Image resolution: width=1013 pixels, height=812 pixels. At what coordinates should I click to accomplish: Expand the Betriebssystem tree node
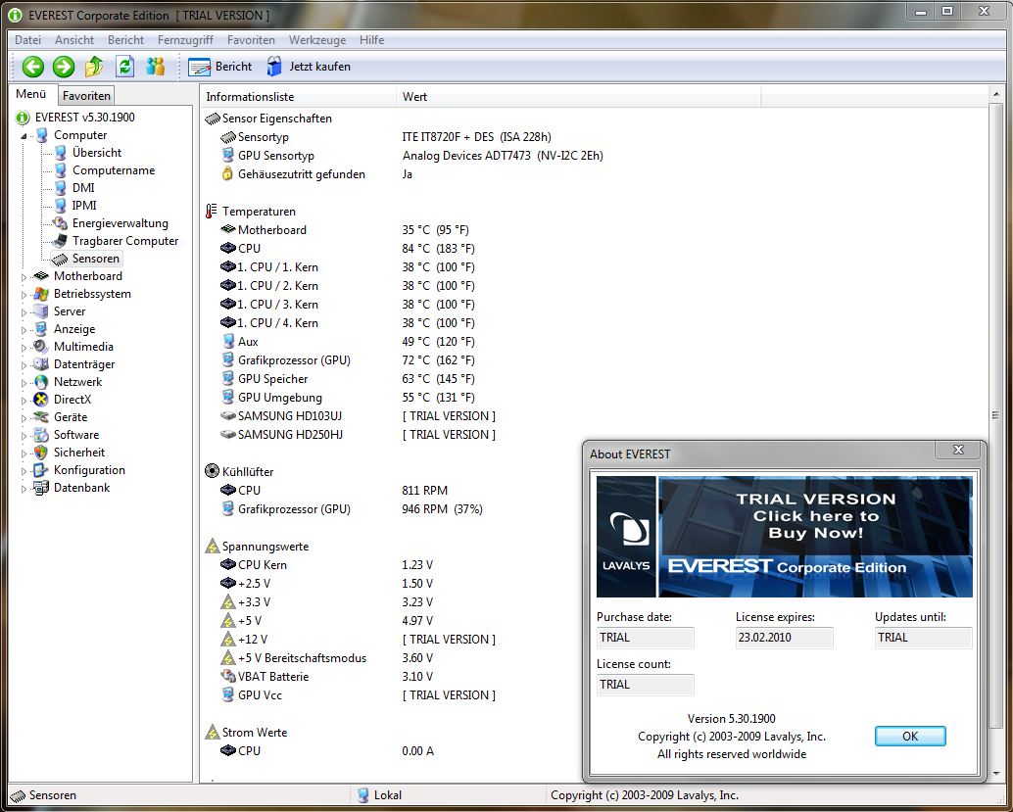coord(24,295)
